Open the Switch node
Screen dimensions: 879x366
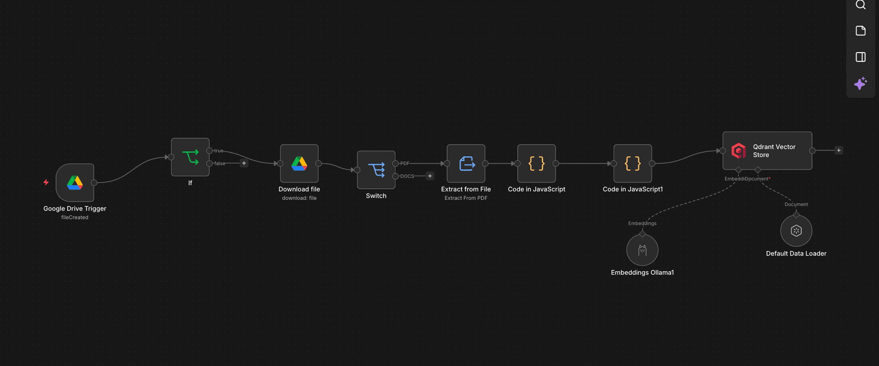(376, 170)
